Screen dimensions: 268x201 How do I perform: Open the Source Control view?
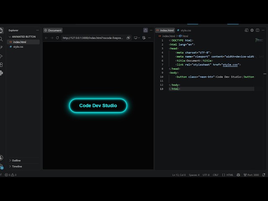[x=1, y=47]
